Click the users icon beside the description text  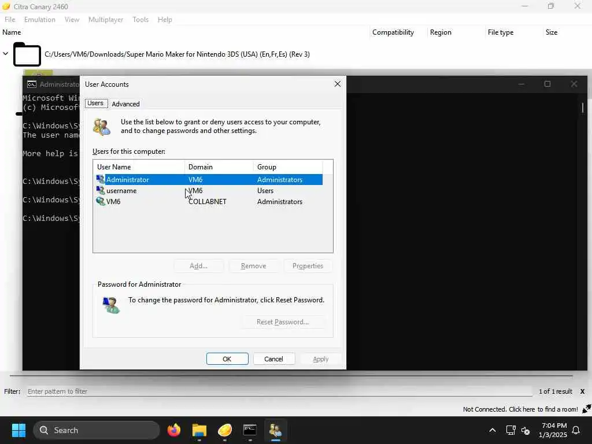tap(102, 127)
